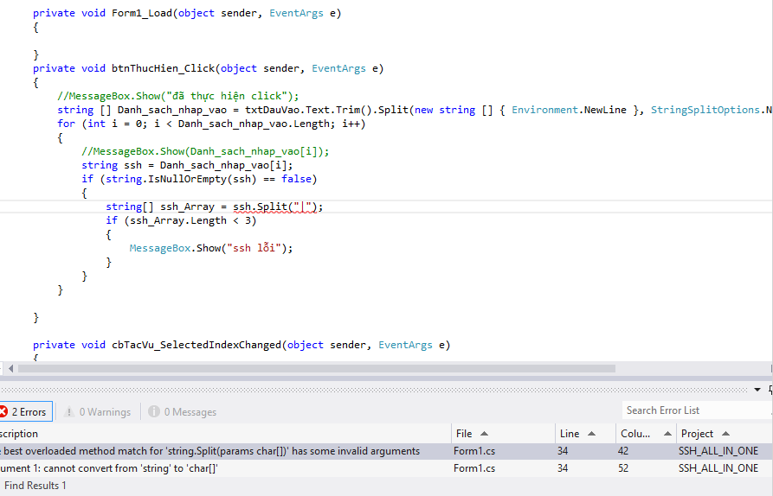
Task: Click the warning triangle icon
Action: point(69,412)
